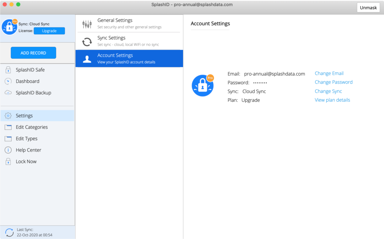Click the Settings gear icon in sidebar

[8, 116]
